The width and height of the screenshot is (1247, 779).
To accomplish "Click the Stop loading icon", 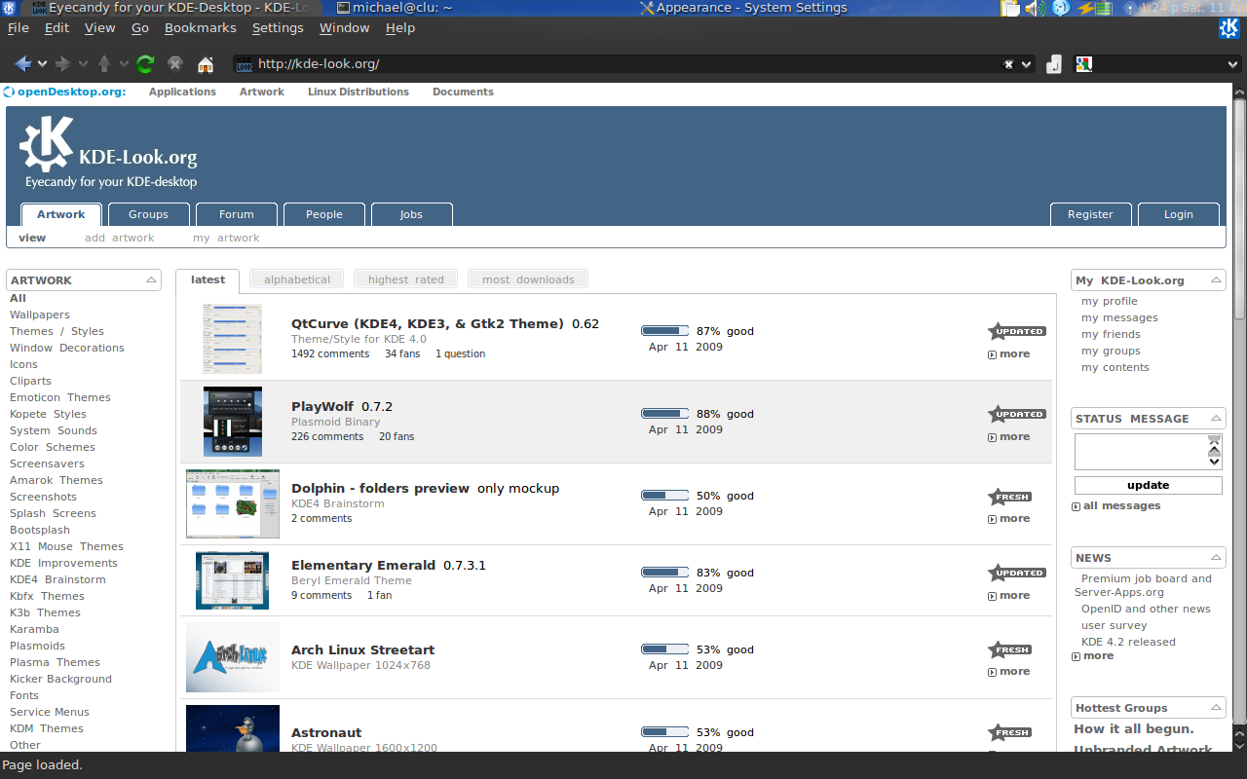I will 175,64.
